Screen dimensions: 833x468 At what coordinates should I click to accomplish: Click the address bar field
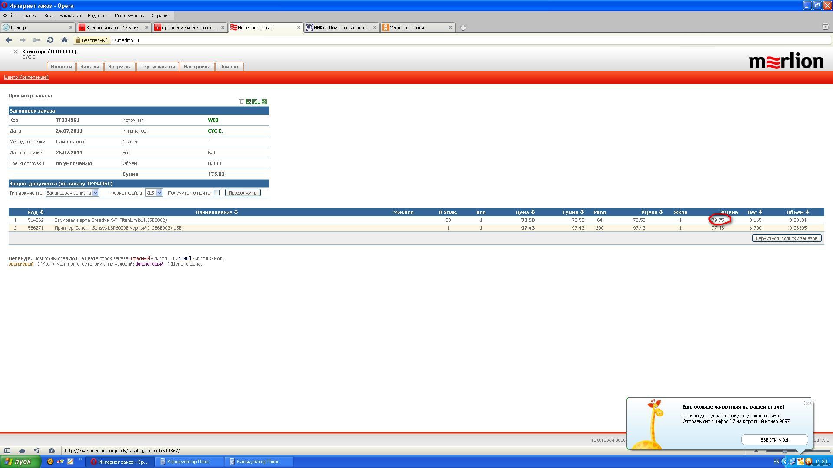pyautogui.click(x=471, y=40)
